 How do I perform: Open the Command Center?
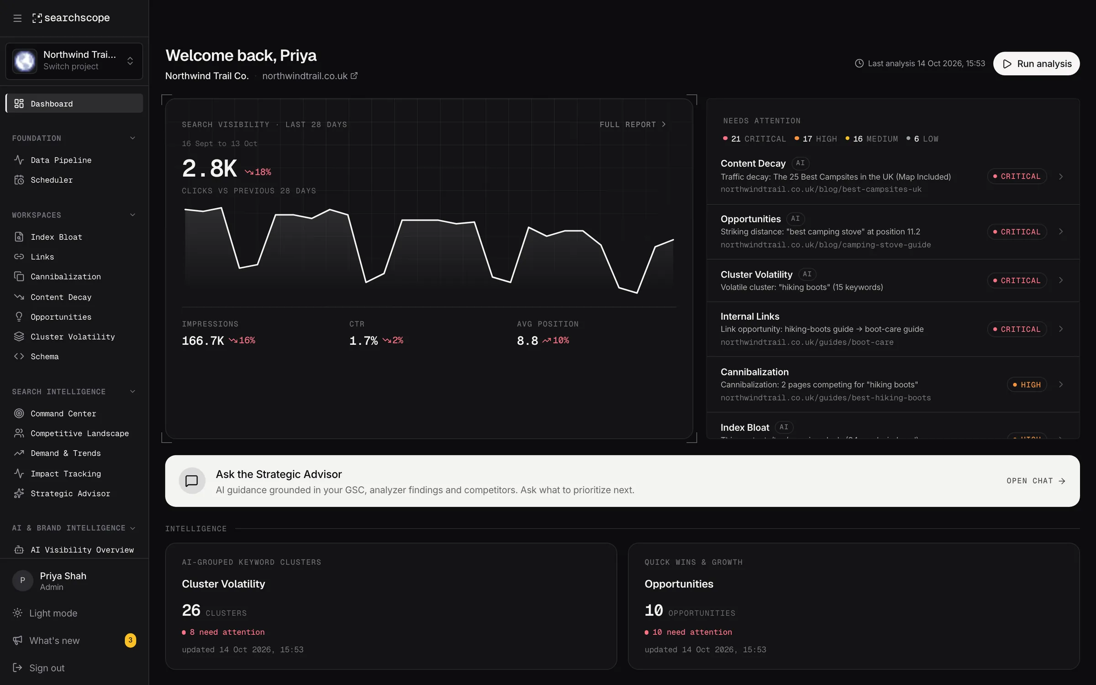click(x=74, y=413)
